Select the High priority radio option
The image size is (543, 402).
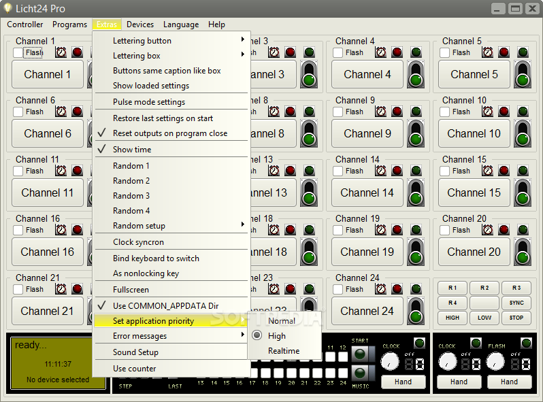pos(257,335)
